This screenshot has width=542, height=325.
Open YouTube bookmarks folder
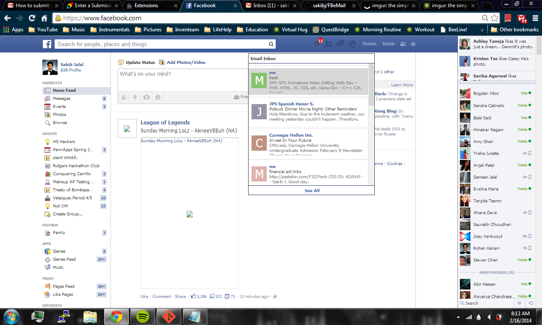[x=43, y=30]
